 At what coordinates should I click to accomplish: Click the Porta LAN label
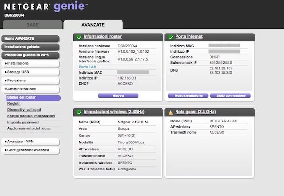88,67
